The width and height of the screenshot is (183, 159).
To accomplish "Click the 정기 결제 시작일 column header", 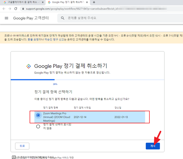I will click(82, 107).
